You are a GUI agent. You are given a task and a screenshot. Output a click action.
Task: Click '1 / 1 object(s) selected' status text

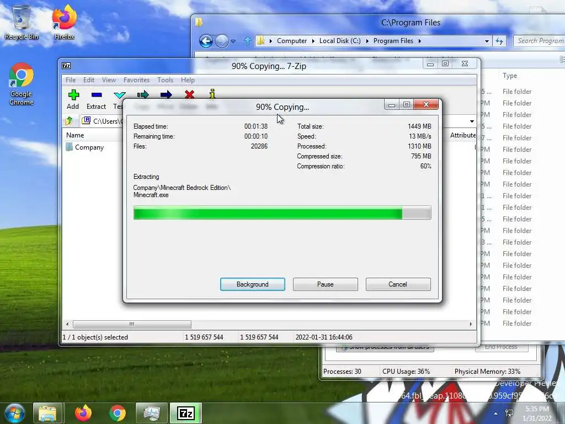pos(95,337)
